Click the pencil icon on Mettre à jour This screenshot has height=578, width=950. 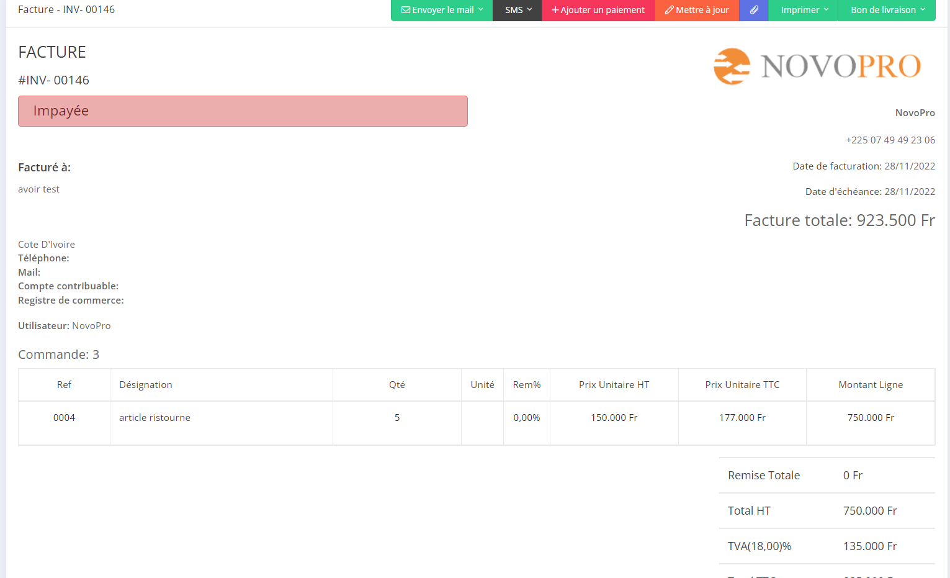tap(670, 10)
